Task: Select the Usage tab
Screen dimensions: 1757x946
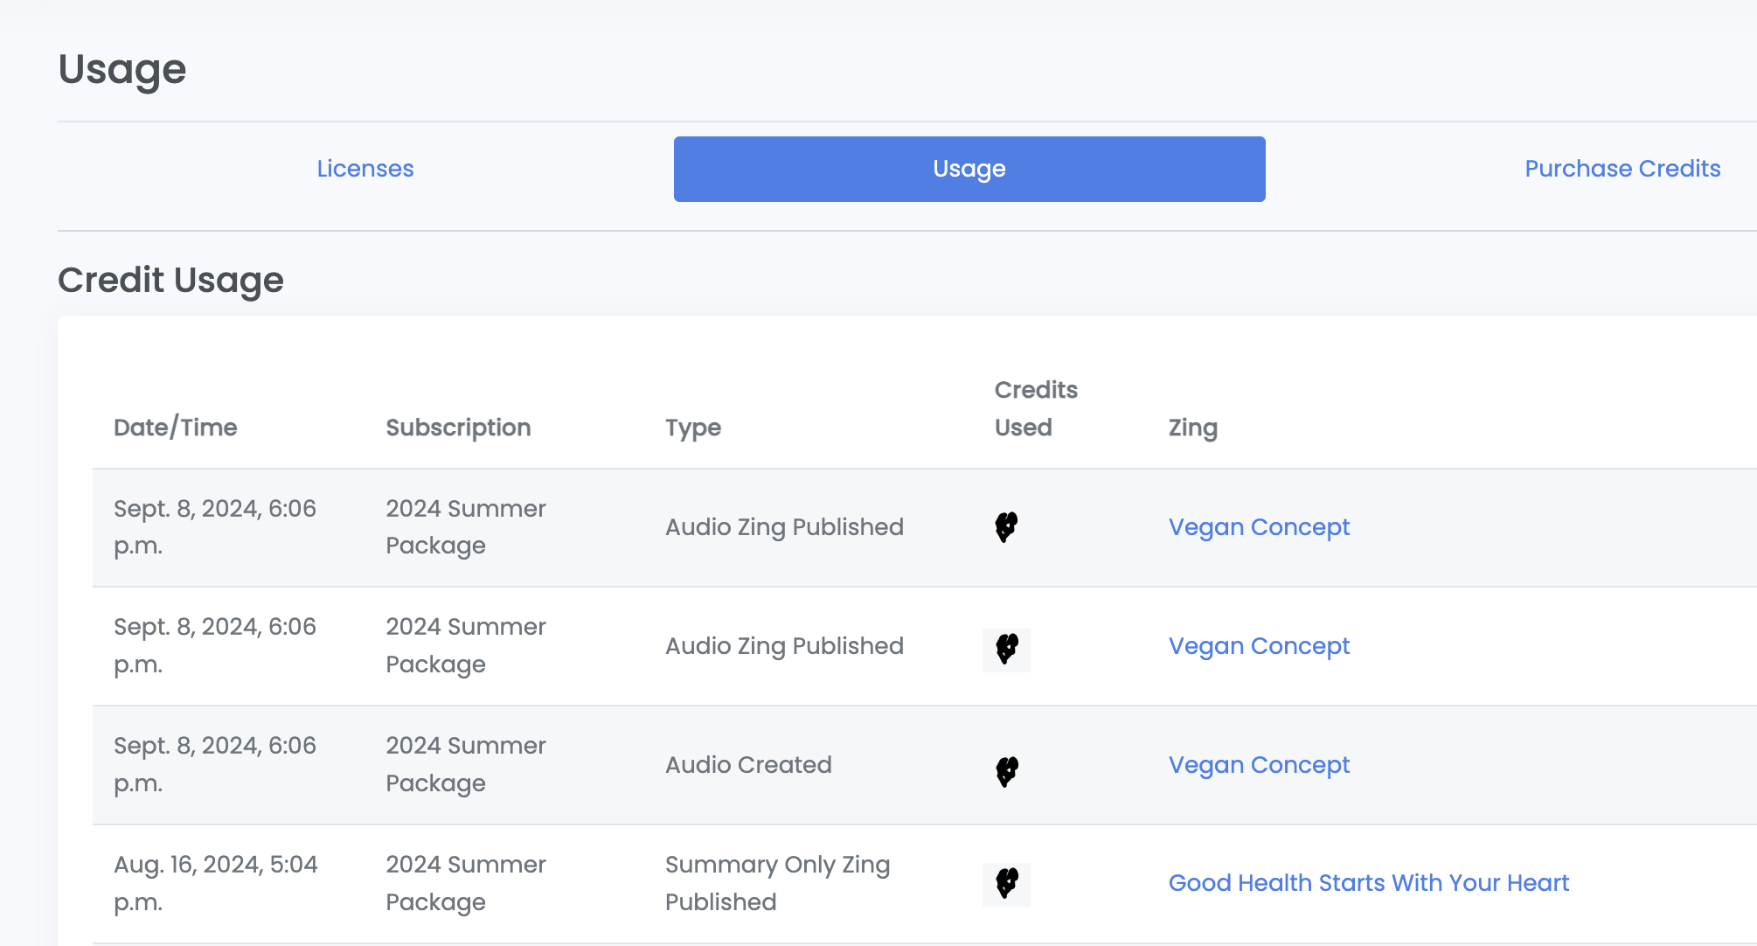Action: coord(969,169)
